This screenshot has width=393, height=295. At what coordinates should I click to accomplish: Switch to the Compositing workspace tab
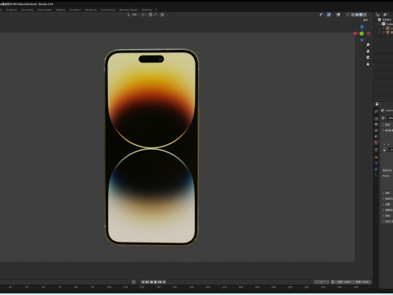point(108,10)
